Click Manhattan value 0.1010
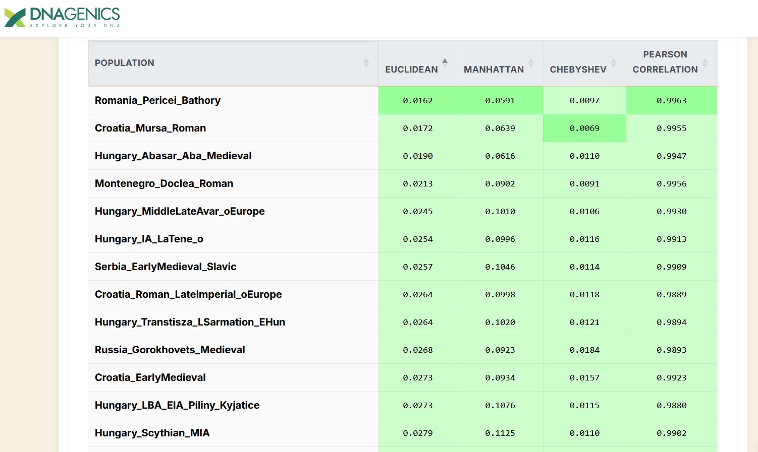Image resolution: width=758 pixels, height=452 pixels. tap(500, 212)
